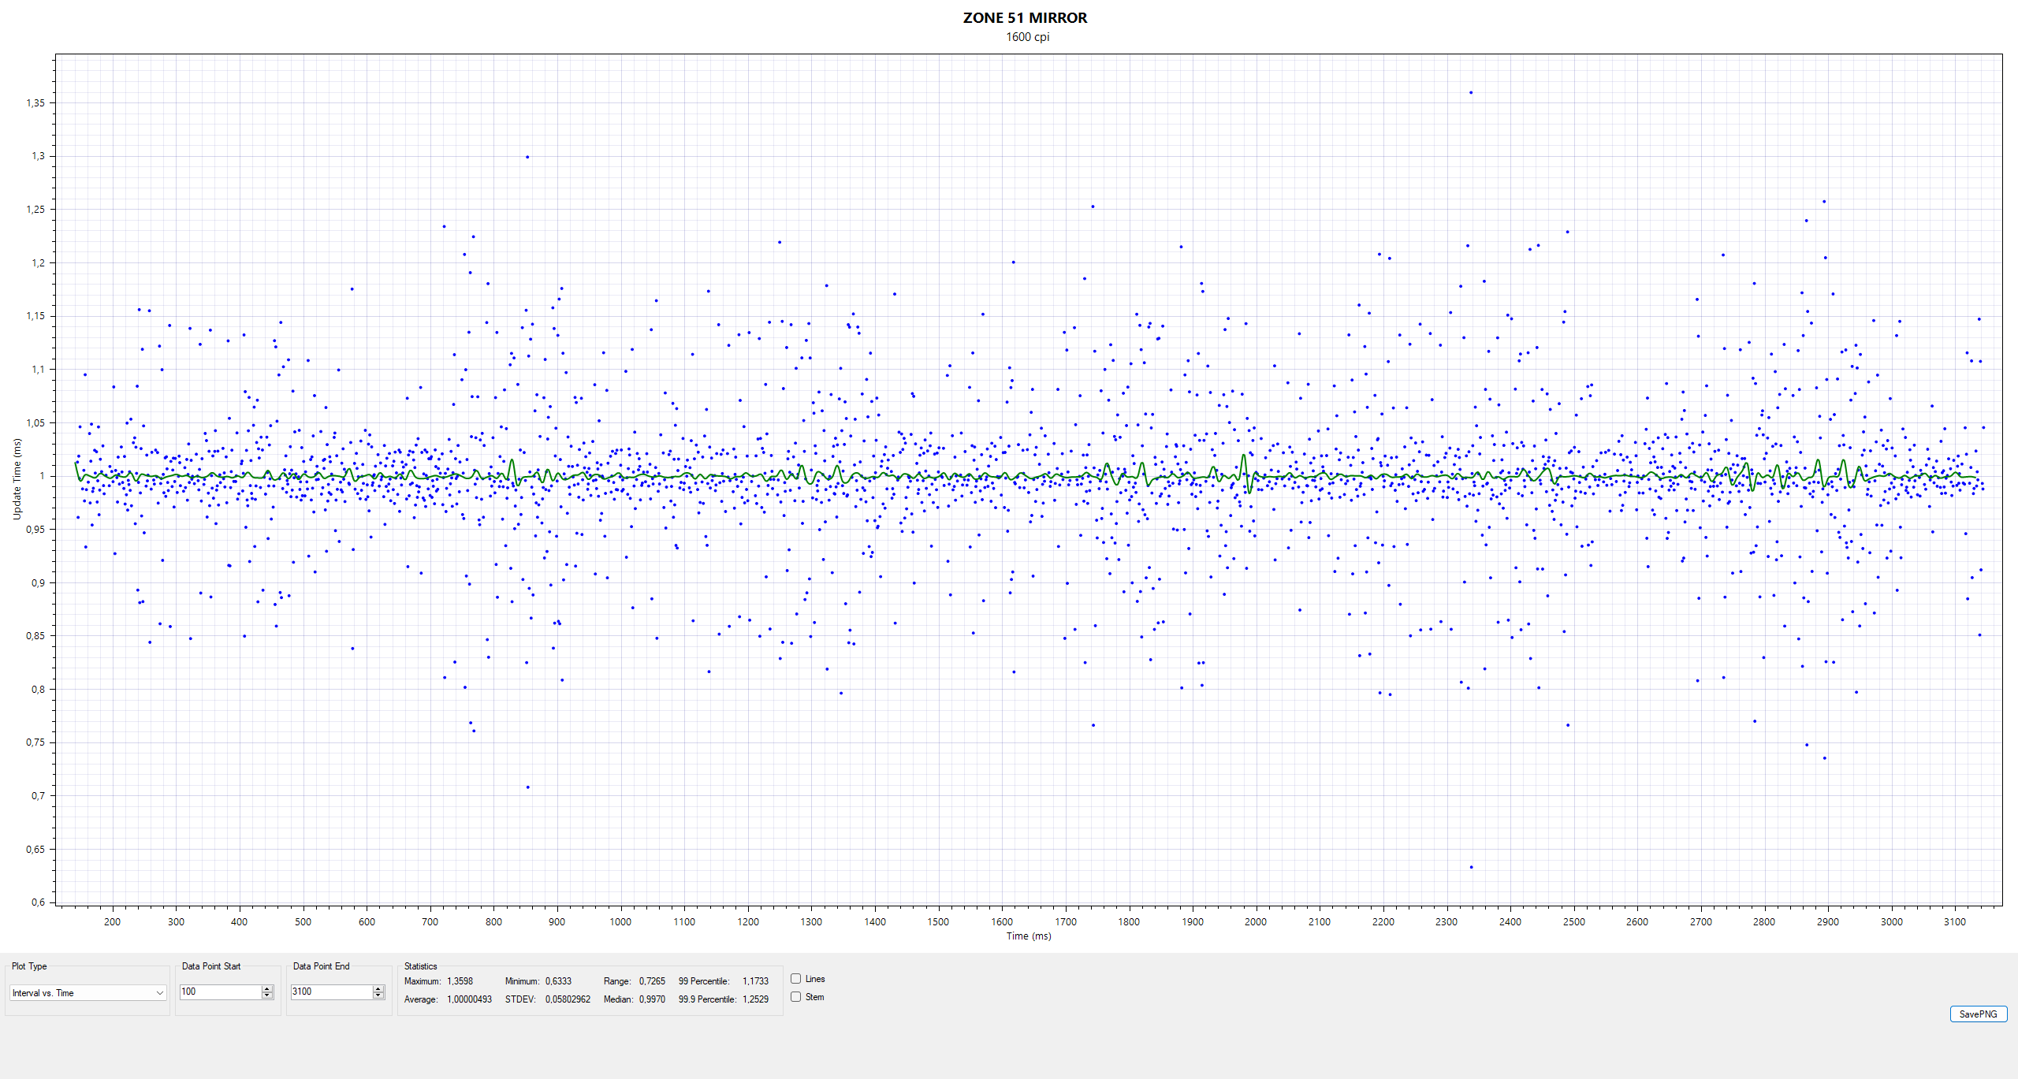Select the Average value 1,00000493
Image resolution: width=2018 pixels, height=1079 pixels.
pyautogui.click(x=469, y=999)
